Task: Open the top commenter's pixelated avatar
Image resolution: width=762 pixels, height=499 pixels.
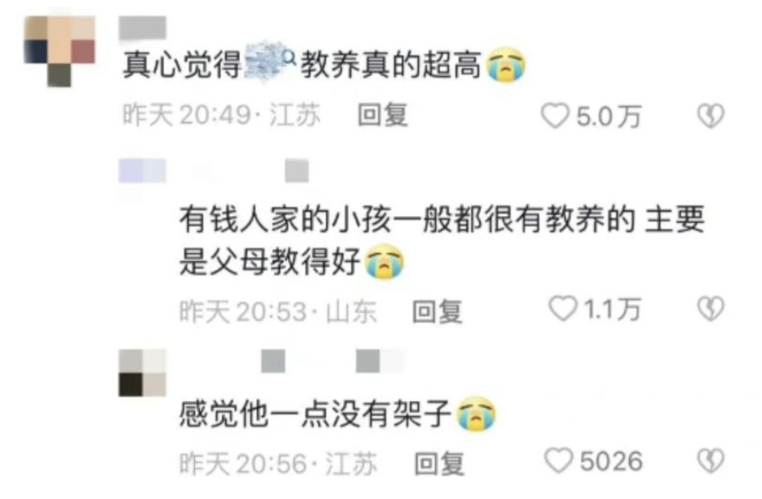Action: point(59,51)
